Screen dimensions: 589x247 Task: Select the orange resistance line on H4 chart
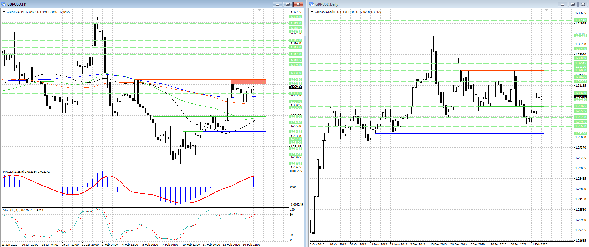click(201, 80)
